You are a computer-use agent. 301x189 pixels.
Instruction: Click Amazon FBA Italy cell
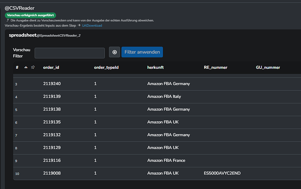coord(164,97)
